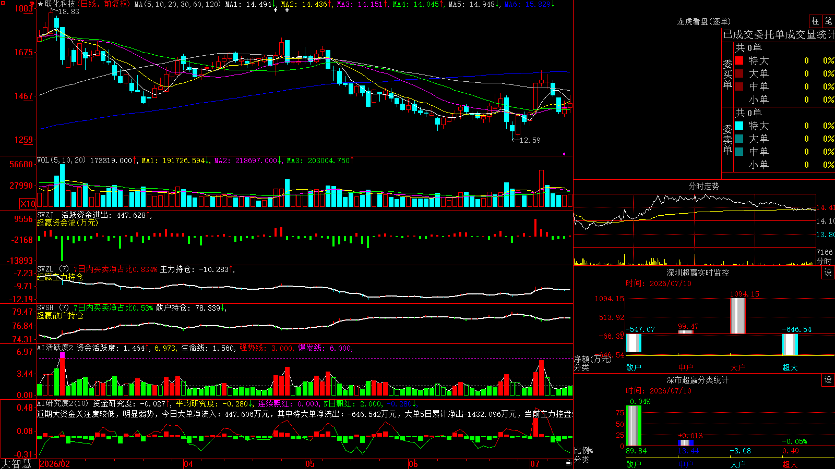Switch 龙虎看盘 to 笔 view
835x469 pixels.
[828, 21]
